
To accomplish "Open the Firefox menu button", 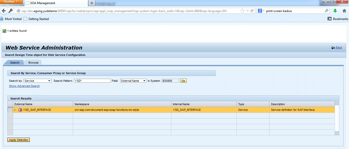I will [x=11, y=2].
